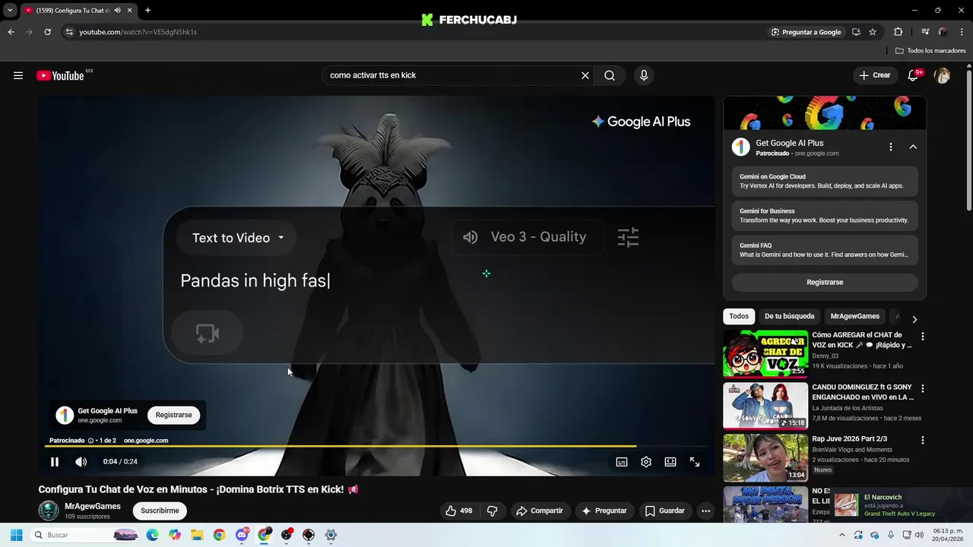
Task: Launch Microsoft Edge from the taskbar
Action: [153, 535]
